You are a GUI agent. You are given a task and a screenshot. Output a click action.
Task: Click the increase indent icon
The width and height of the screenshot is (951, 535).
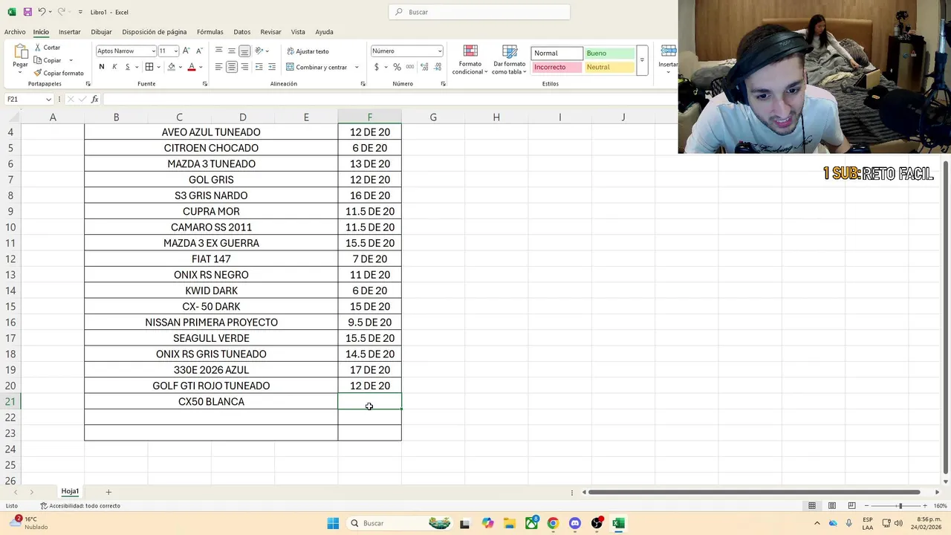click(x=271, y=67)
